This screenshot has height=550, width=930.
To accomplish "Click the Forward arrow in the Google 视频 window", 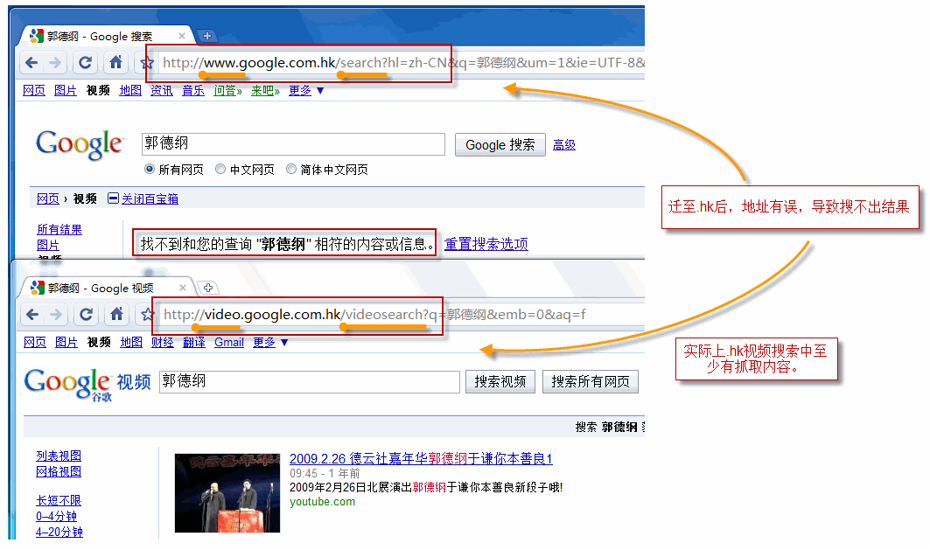I will click(x=56, y=314).
